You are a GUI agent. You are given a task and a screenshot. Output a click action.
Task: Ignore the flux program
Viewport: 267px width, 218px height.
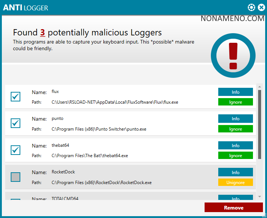235,102
